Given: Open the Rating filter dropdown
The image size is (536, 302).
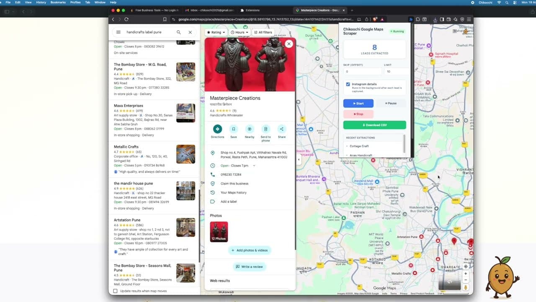Looking at the screenshot, I should (216, 32).
